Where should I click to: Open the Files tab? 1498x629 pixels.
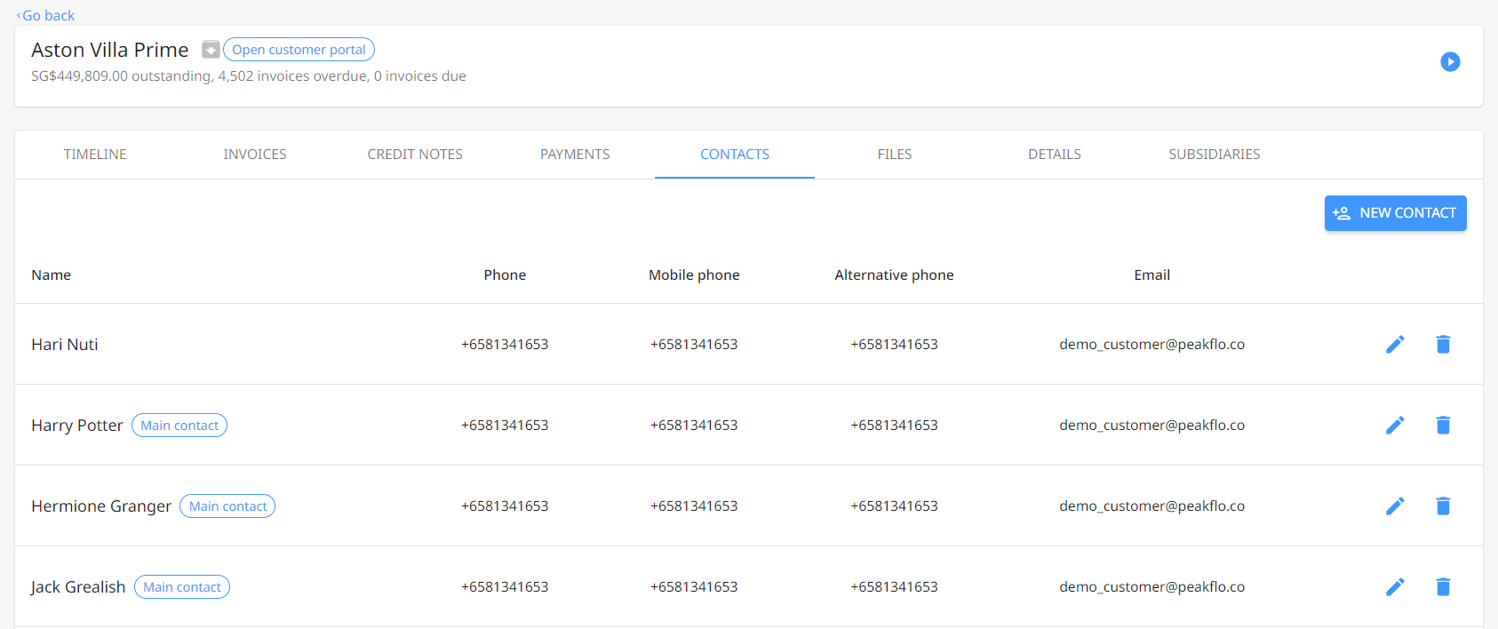pyautogui.click(x=895, y=155)
